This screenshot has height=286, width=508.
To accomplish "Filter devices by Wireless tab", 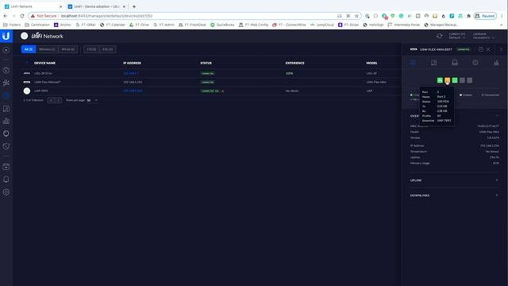I will pyautogui.click(x=47, y=49).
